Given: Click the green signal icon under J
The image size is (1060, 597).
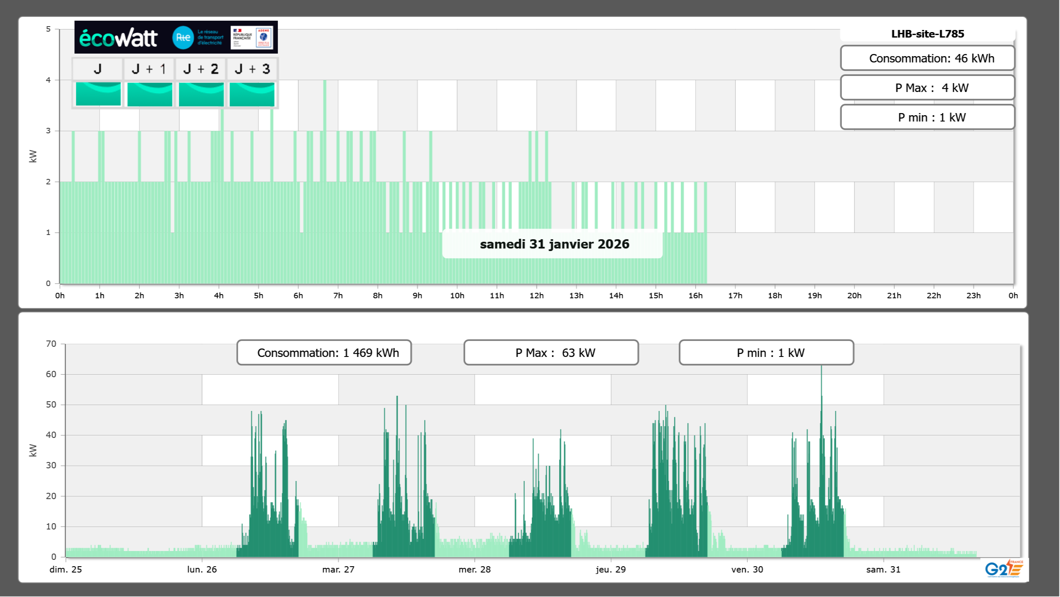Looking at the screenshot, I should tap(98, 94).
